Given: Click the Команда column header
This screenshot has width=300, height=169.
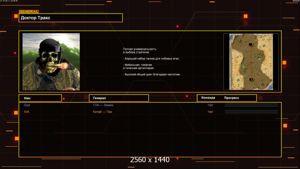Looking at the screenshot, I should (208, 98).
